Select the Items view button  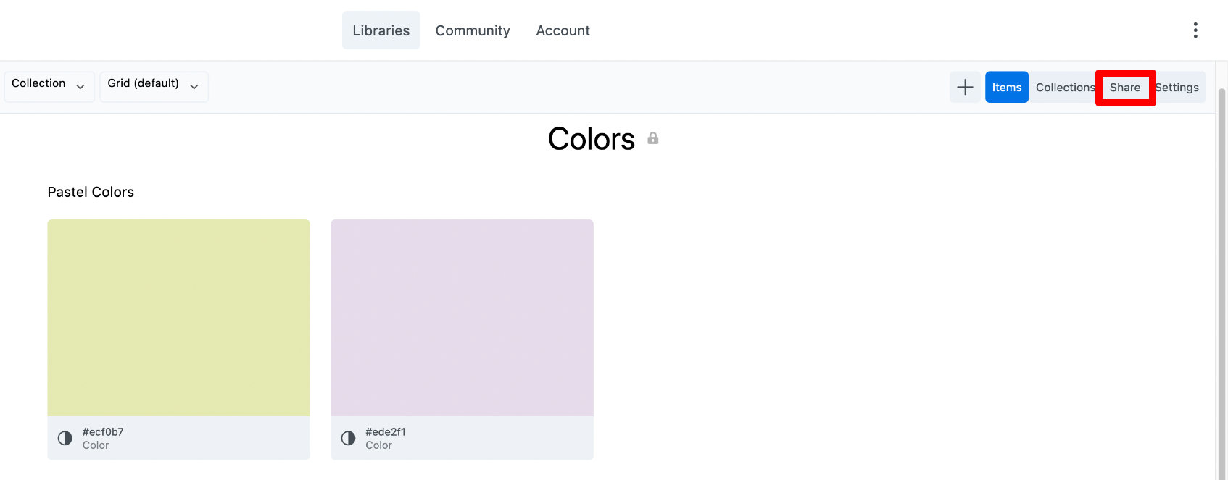(x=1006, y=88)
